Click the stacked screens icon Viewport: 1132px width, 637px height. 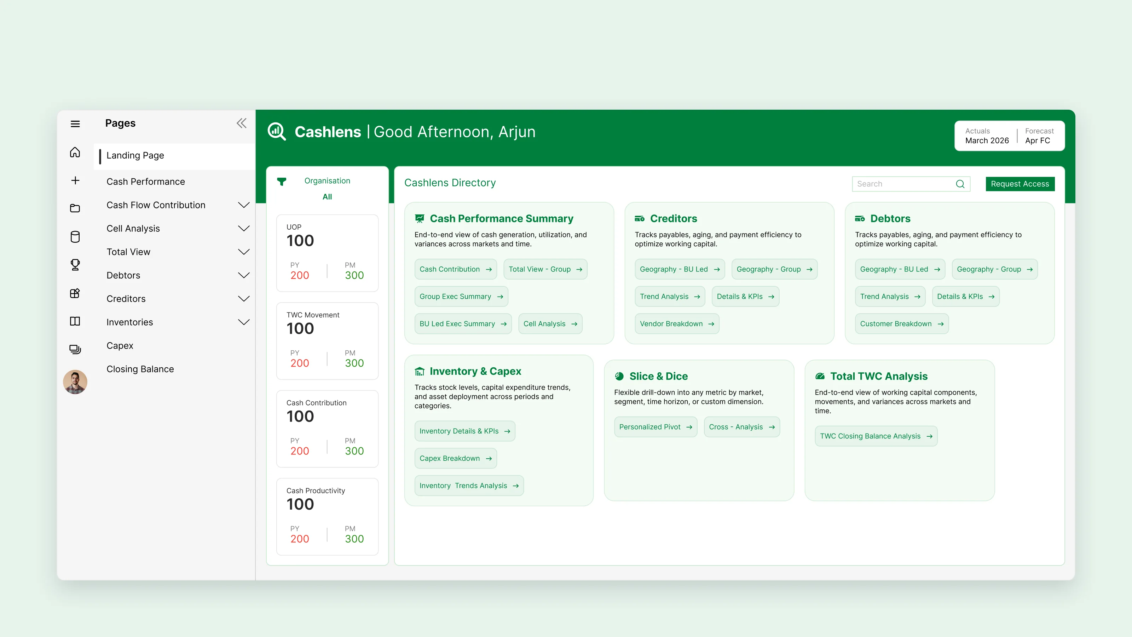pos(75,350)
